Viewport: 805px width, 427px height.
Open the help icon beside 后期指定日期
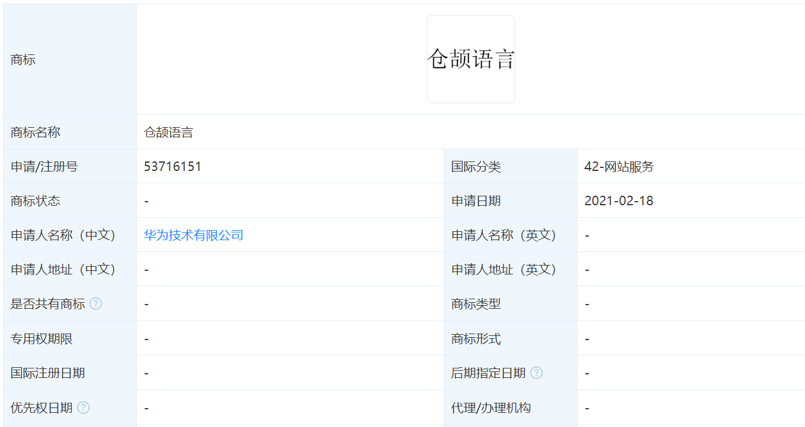coord(536,373)
